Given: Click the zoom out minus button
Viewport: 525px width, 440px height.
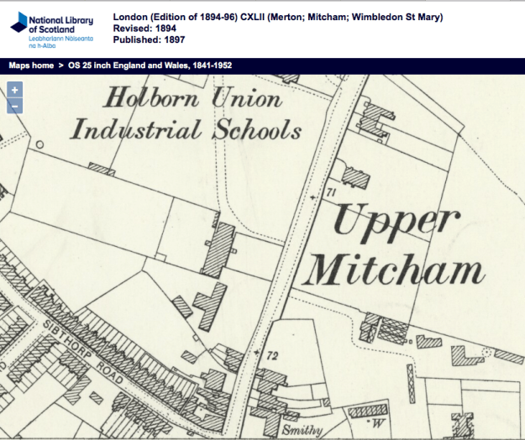Looking at the screenshot, I should click(x=14, y=106).
